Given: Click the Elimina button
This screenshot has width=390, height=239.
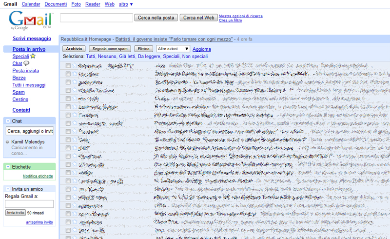Looking at the screenshot, I should (143, 49).
